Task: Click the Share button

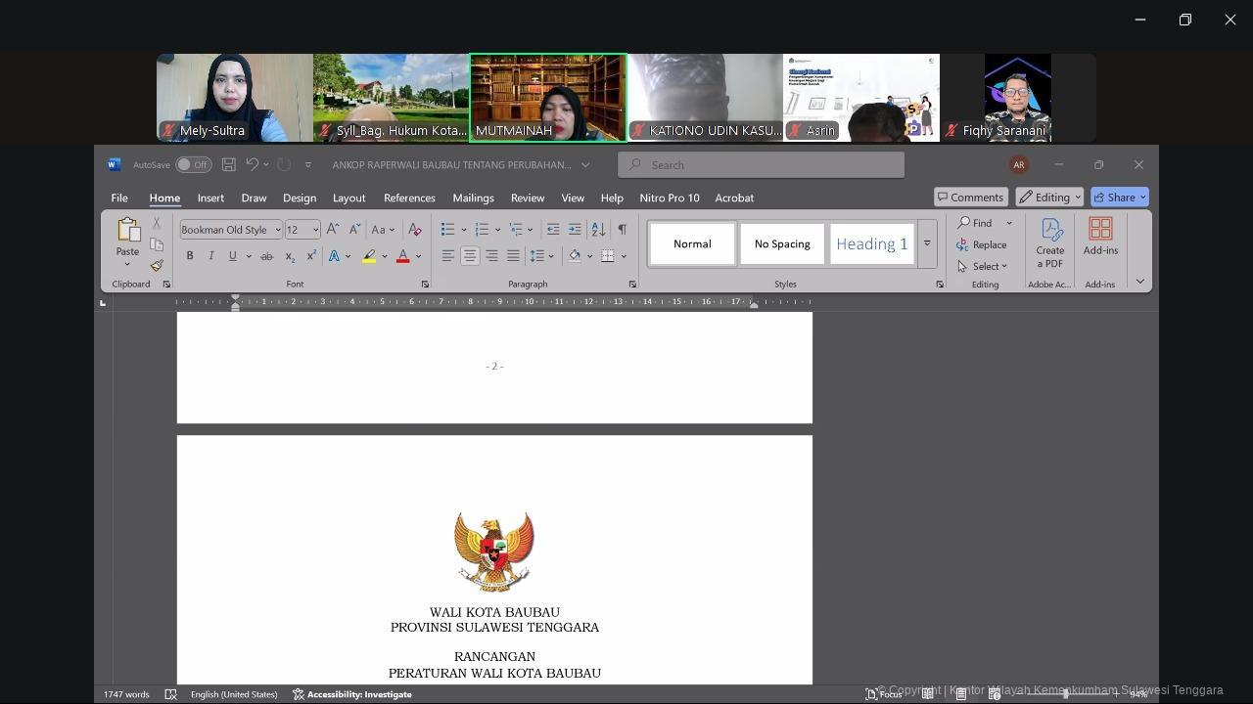Action: pos(1116,198)
